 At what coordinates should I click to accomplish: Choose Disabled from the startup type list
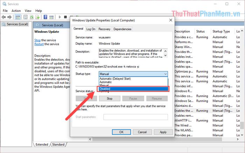click(133, 89)
